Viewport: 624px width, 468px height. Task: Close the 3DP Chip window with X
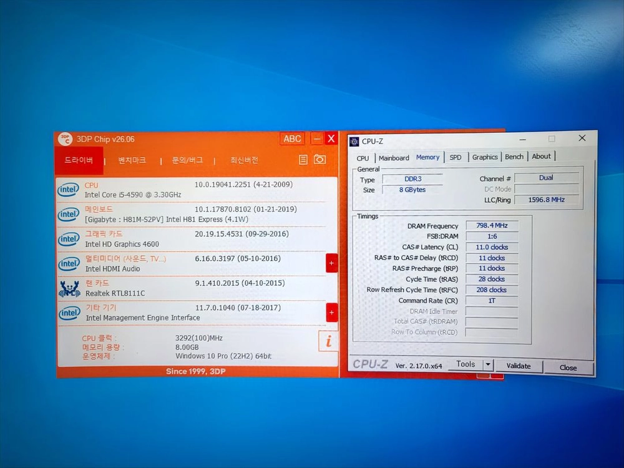331,139
